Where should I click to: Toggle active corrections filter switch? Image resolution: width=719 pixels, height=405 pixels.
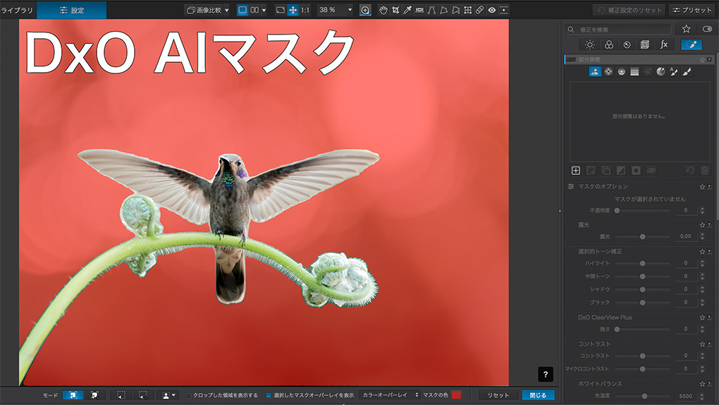point(708,29)
